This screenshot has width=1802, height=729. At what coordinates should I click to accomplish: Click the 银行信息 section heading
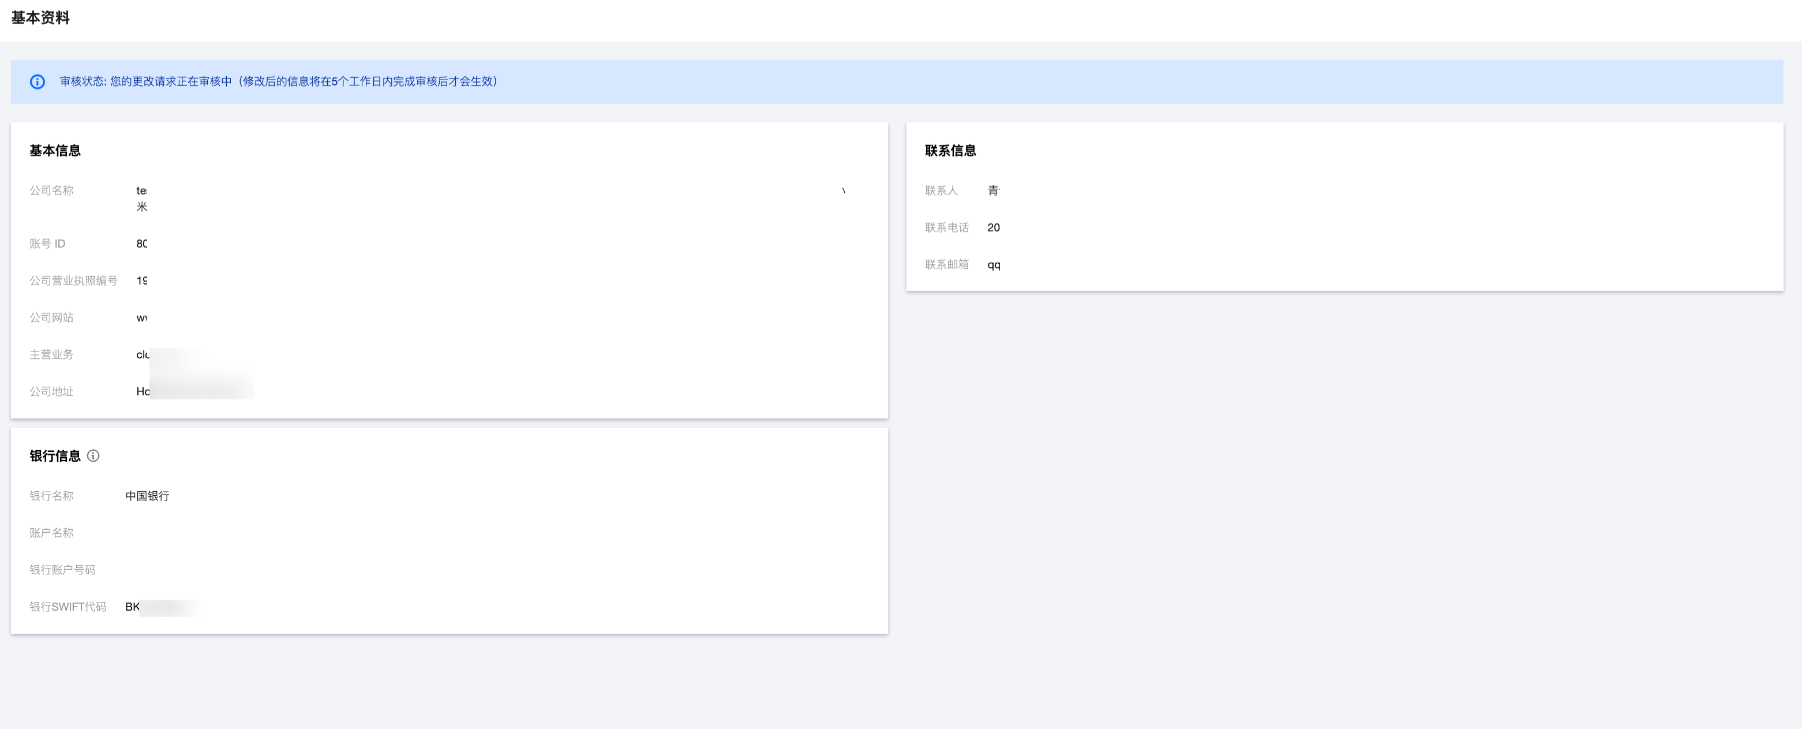(55, 456)
